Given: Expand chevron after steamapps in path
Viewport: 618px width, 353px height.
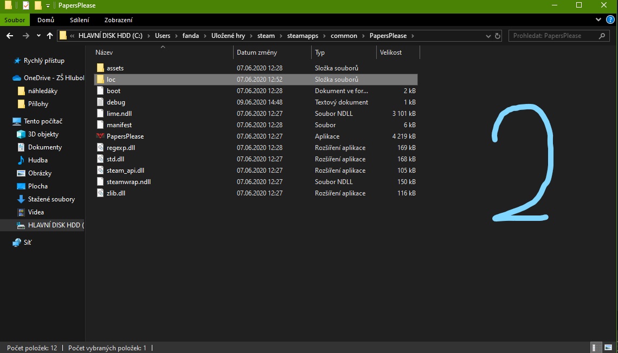Looking at the screenshot, I should click(324, 36).
